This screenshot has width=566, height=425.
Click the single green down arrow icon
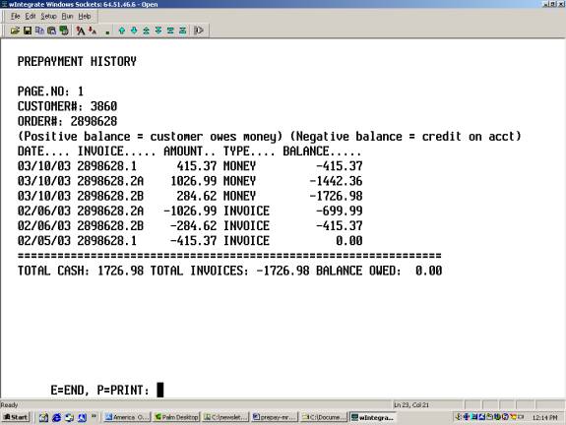[x=134, y=30]
